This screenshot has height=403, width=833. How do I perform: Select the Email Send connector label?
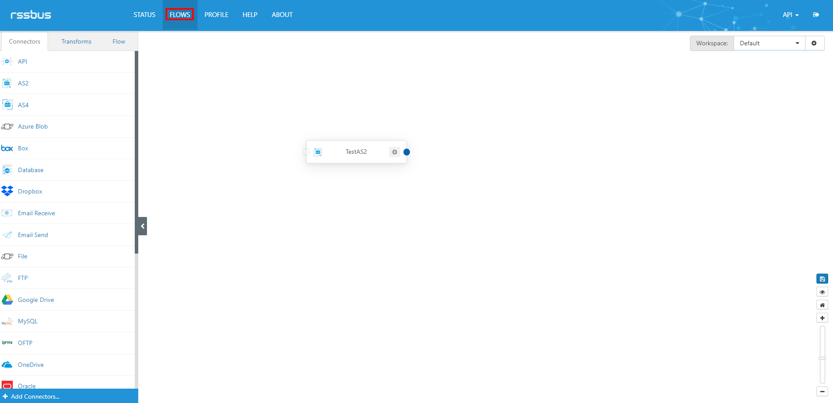[33, 235]
